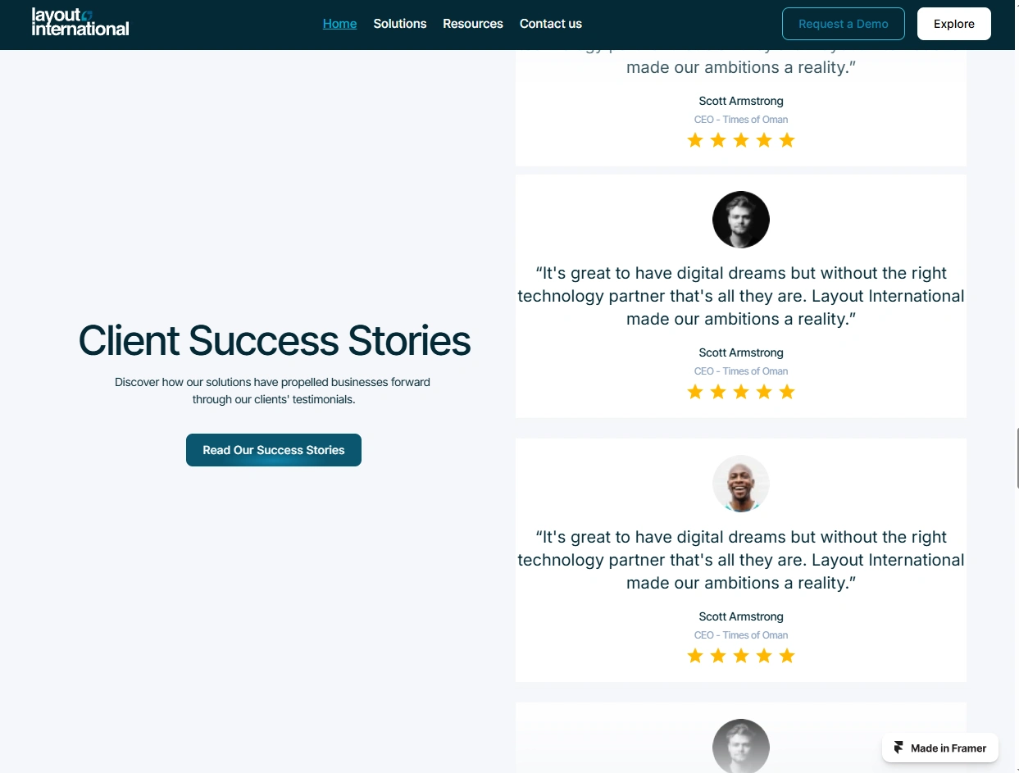1019x773 pixels.
Task: Click the Read Our Success Stories button
Action: coord(274,450)
